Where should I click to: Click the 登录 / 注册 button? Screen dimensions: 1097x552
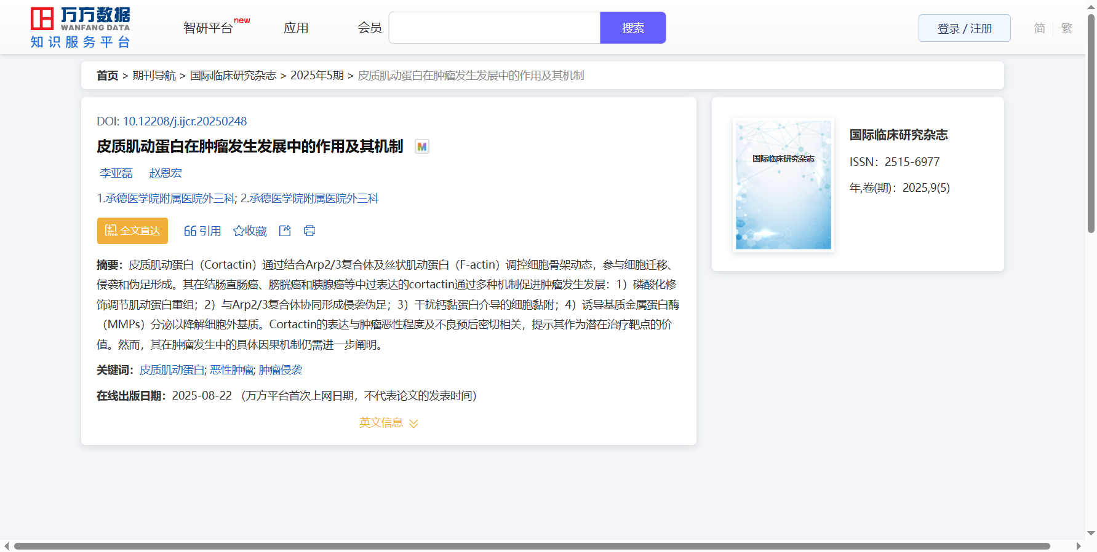coord(964,28)
